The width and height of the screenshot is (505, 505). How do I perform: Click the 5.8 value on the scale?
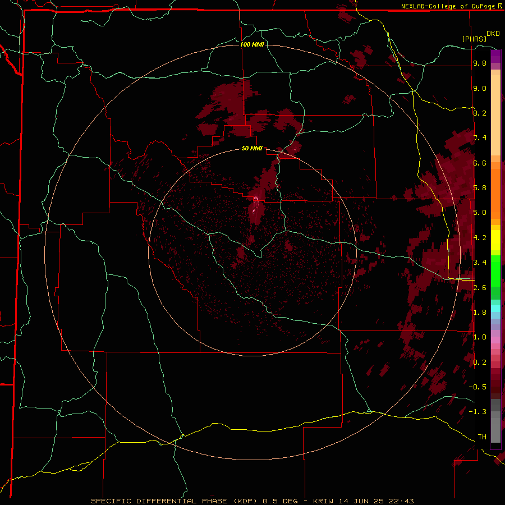[x=480, y=188]
